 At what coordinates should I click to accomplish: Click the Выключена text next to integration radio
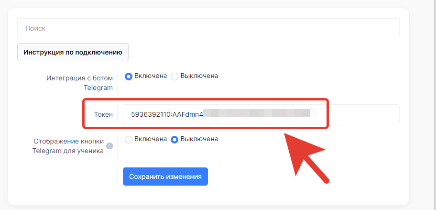pyautogui.click(x=199, y=76)
